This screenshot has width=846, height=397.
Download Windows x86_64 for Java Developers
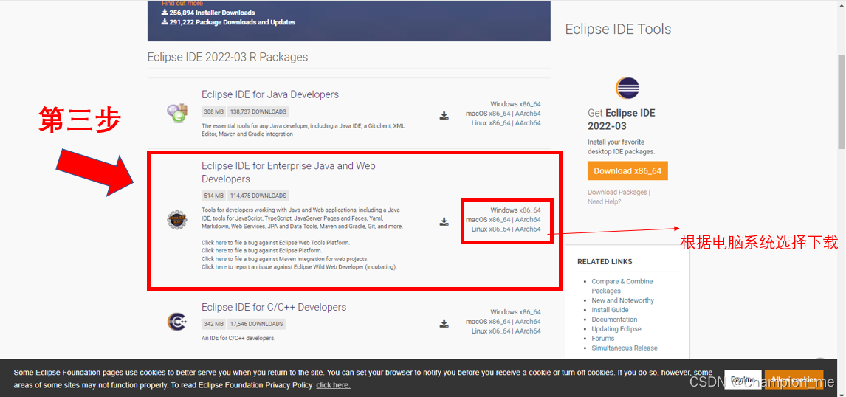530,104
